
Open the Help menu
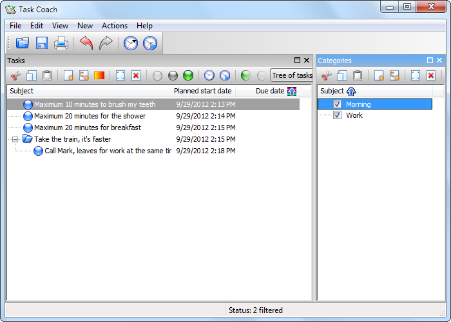[144, 26]
